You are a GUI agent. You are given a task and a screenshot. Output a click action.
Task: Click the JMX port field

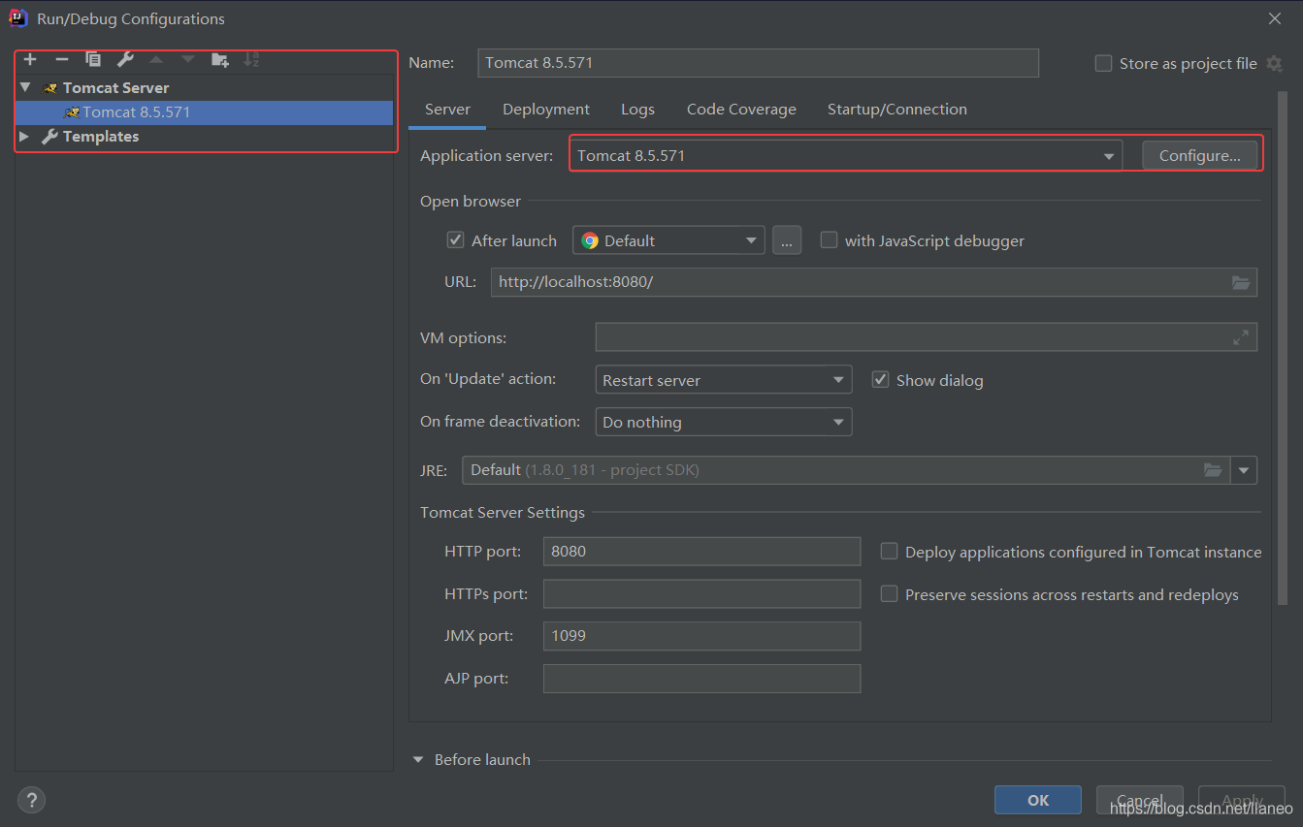701,636
